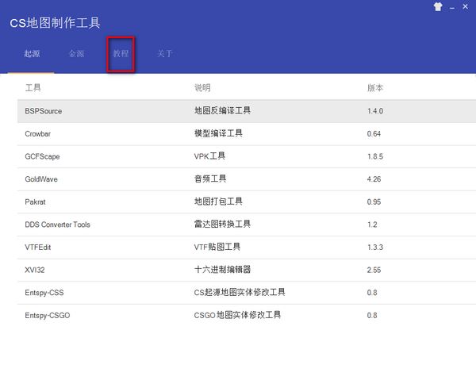Open the 教程 tab
This screenshot has width=476, height=384.
(x=121, y=54)
